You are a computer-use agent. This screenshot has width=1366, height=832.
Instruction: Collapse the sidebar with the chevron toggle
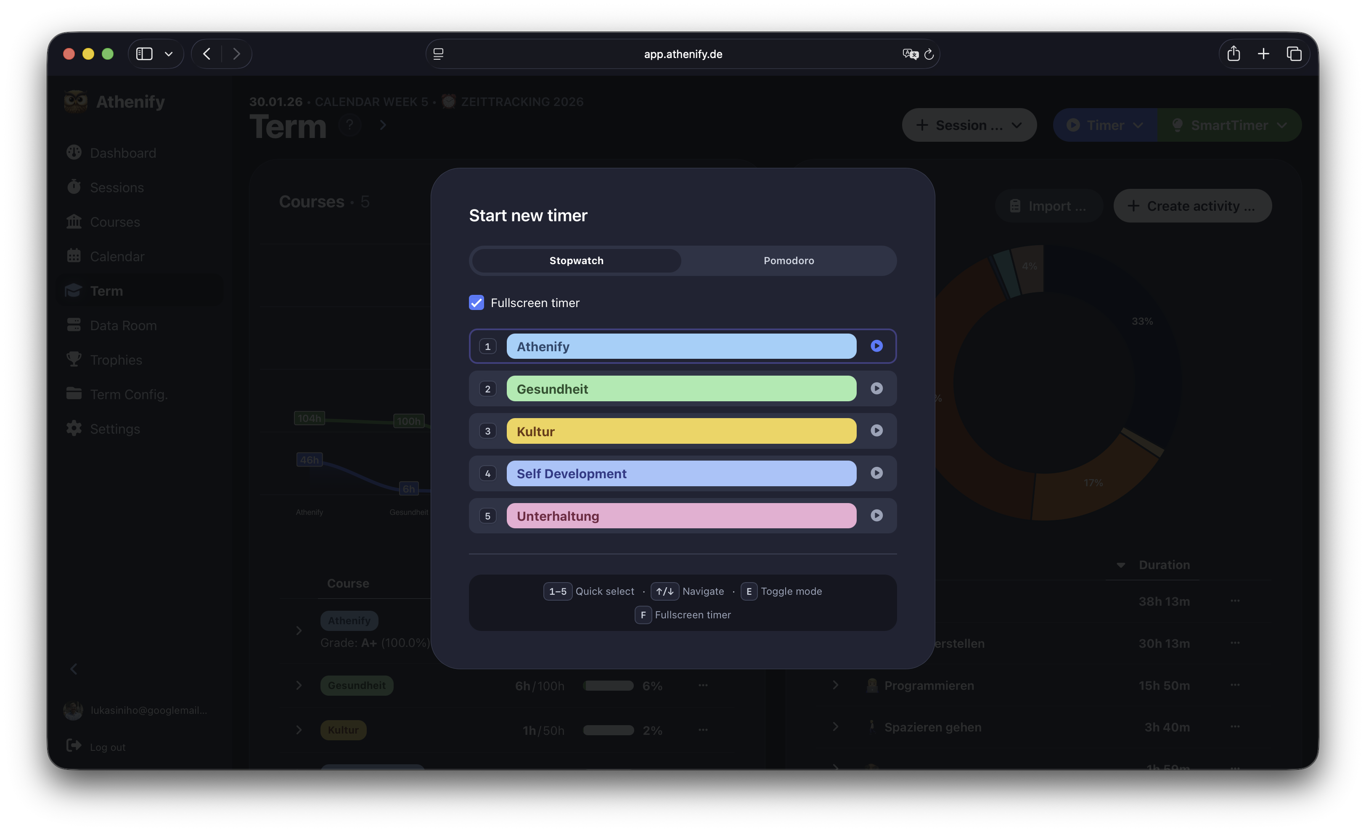[x=74, y=668]
